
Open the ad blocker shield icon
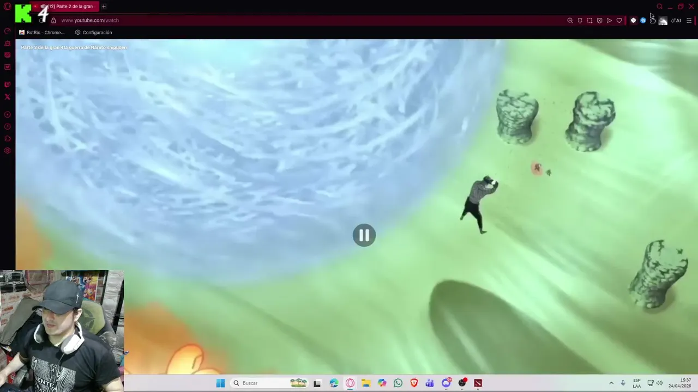(x=599, y=21)
